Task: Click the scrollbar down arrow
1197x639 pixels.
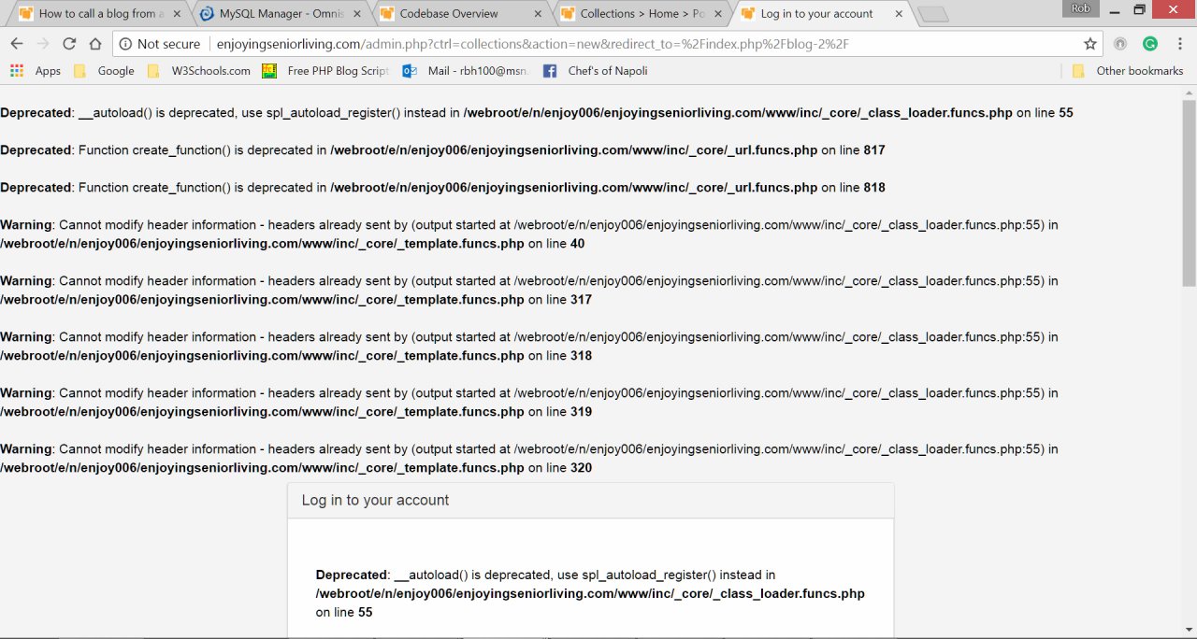Action: (1190, 631)
